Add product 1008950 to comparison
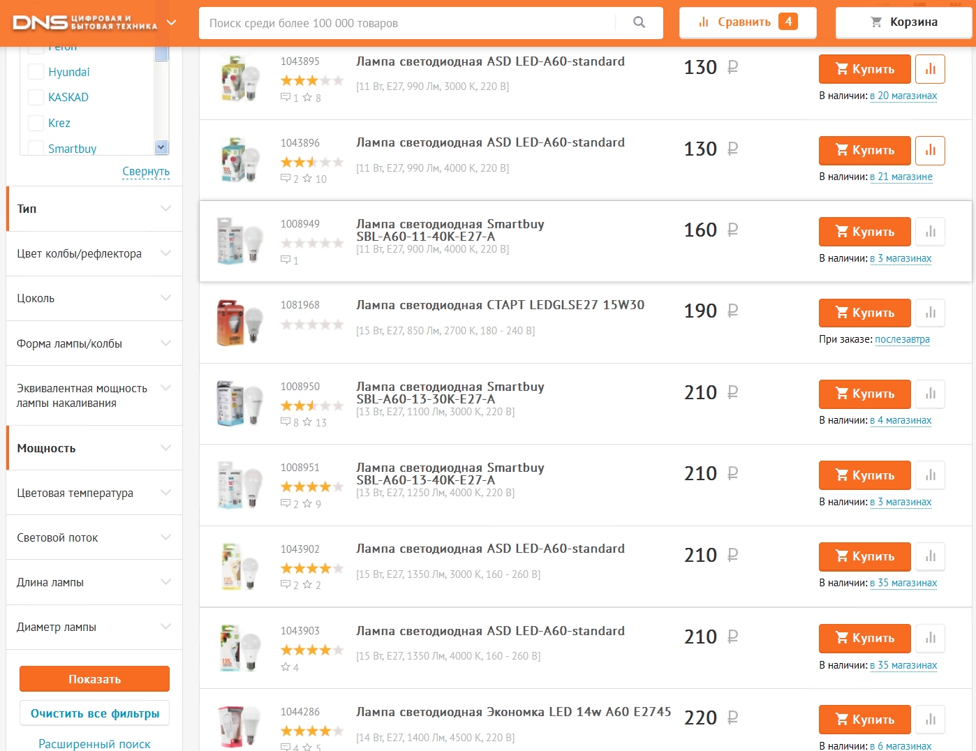Viewport: 976px width, 751px height. (930, 394)
